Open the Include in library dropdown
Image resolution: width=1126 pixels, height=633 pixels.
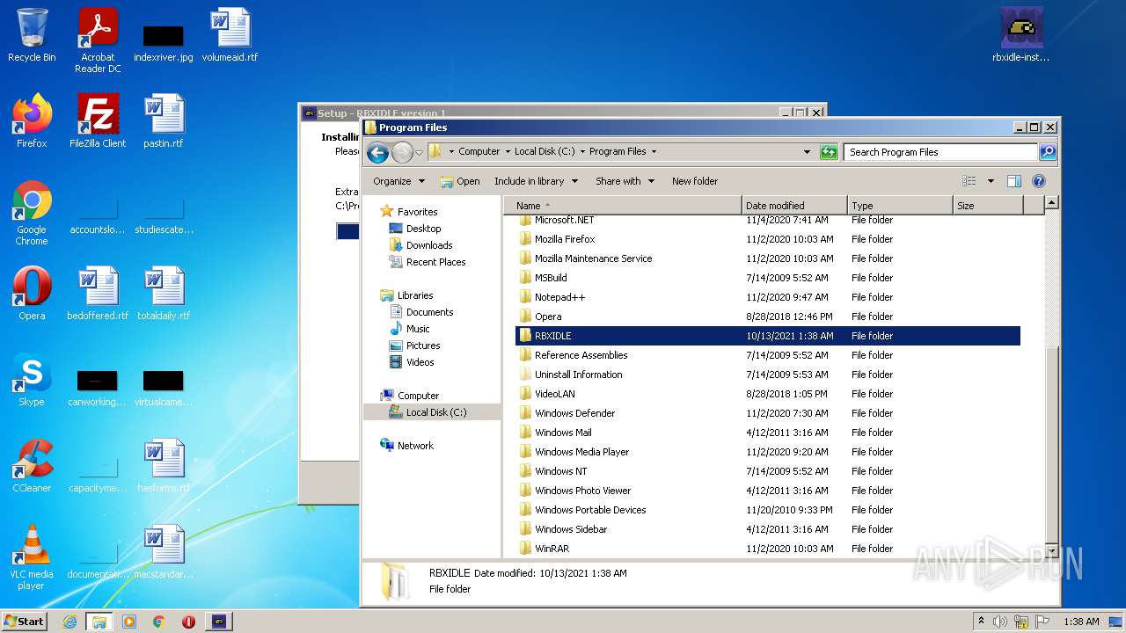536,181
